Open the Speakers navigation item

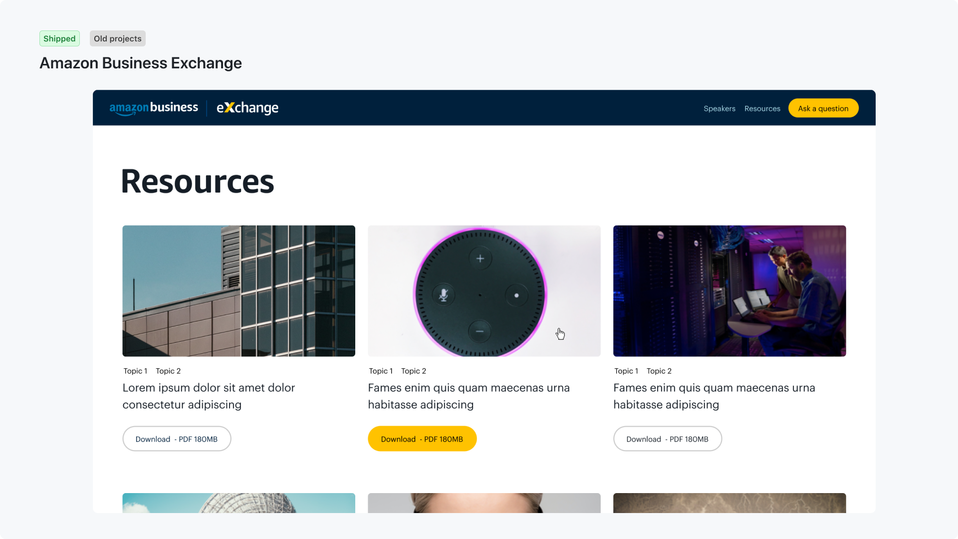719,108
